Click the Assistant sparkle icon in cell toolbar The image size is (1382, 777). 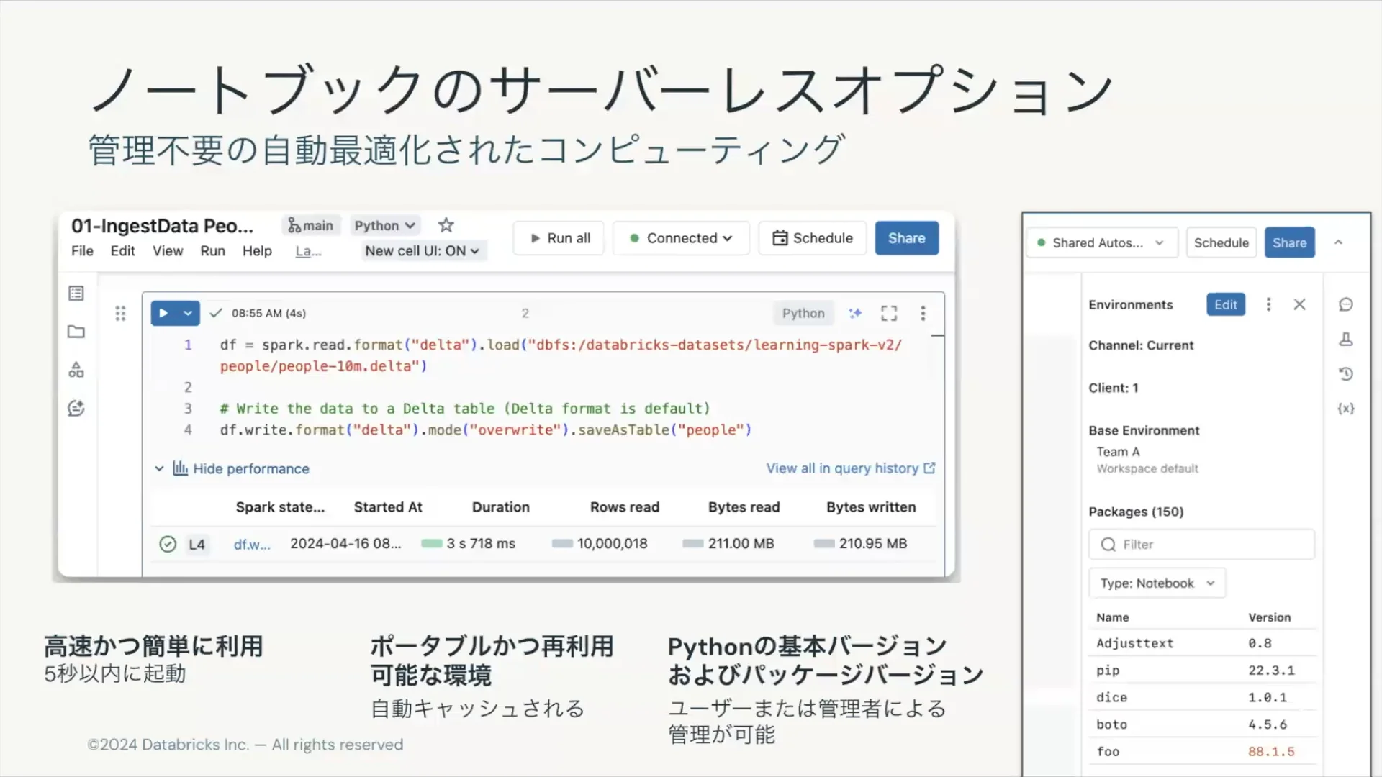855,313
